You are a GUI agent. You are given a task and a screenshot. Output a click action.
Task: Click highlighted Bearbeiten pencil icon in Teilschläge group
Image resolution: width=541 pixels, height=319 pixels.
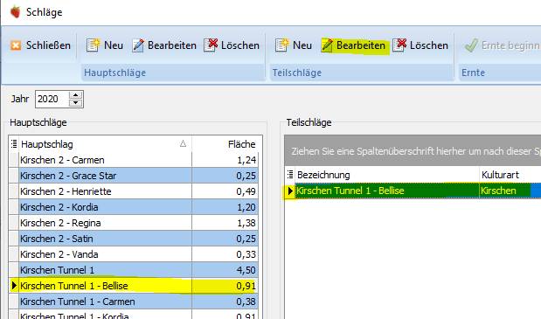(327, 45)
